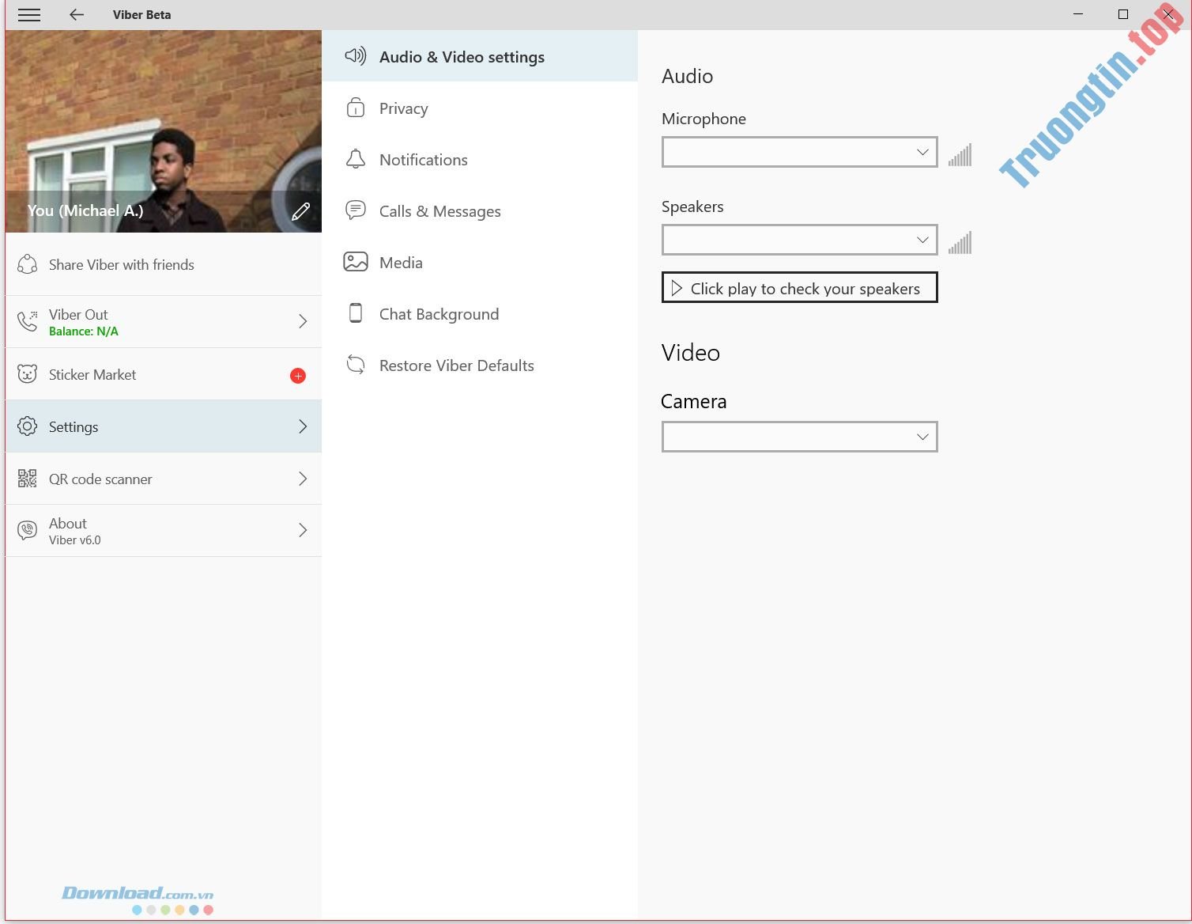Viewport: 1192px width, 924px height.
Task: Click the red plus badge on Sticker Market
Action: 298,376
